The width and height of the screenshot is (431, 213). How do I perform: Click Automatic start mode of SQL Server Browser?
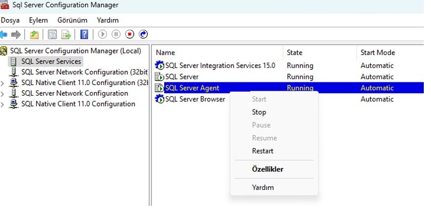[x=377, y=99]
